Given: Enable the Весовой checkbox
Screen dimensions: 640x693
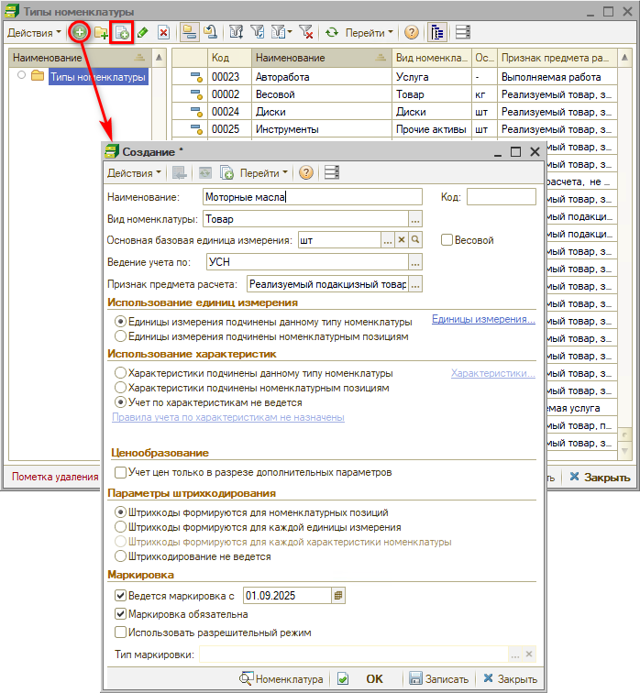Looking at the screenshot, I should pyautogui.click(x=447, y=240).
